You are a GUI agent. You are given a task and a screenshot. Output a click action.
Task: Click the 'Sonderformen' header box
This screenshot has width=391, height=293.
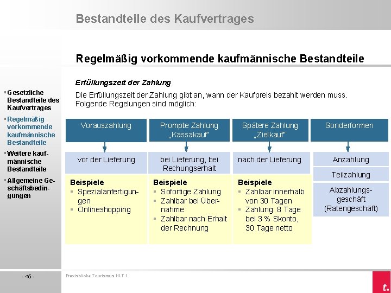[349, 130]
